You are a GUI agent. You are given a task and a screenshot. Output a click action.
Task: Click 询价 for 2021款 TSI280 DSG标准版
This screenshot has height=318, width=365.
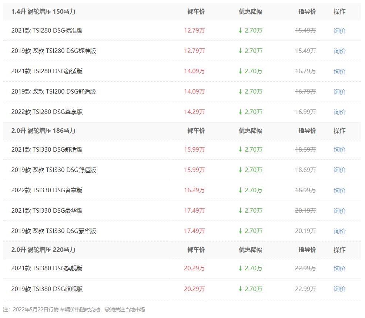(339, 31)
